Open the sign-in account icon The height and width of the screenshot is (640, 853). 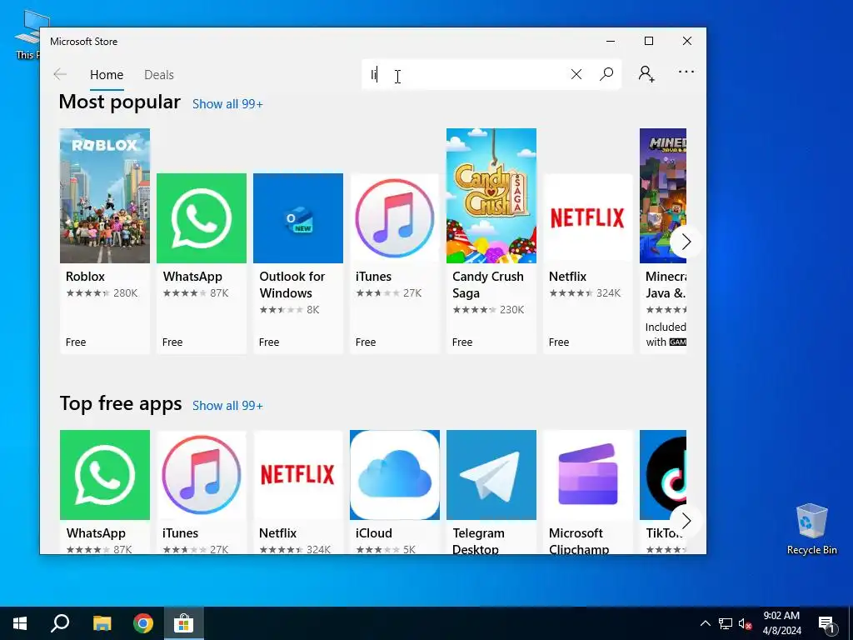[646, 74]
